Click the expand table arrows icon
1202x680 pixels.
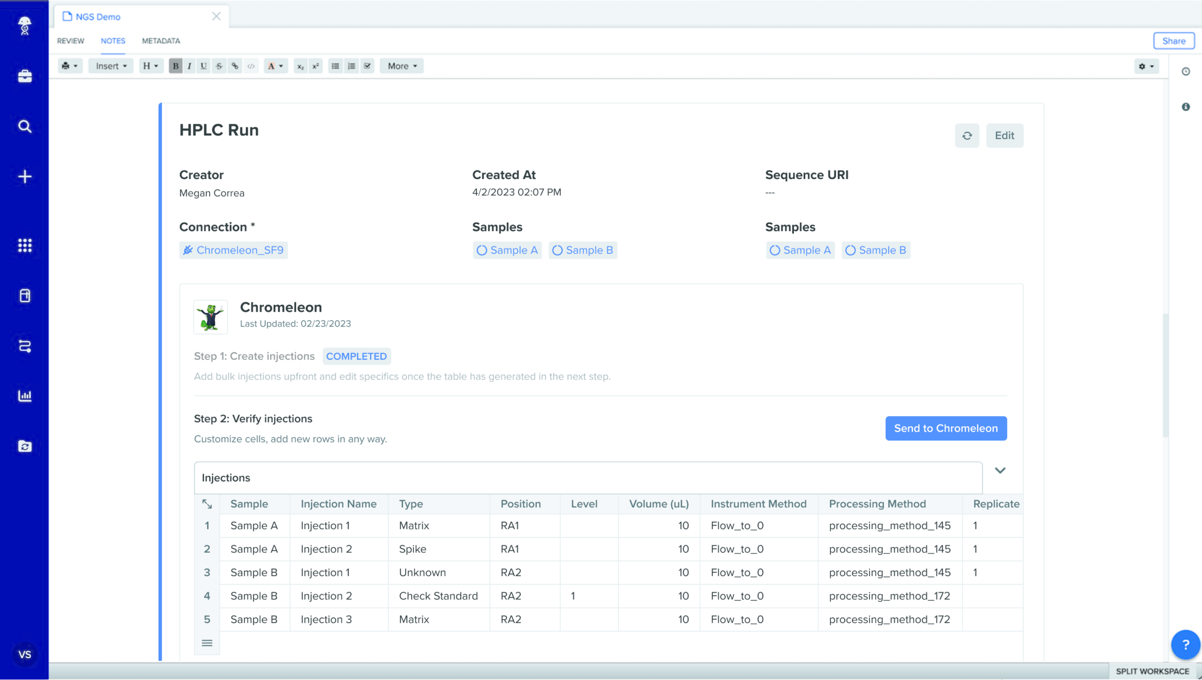207,504
